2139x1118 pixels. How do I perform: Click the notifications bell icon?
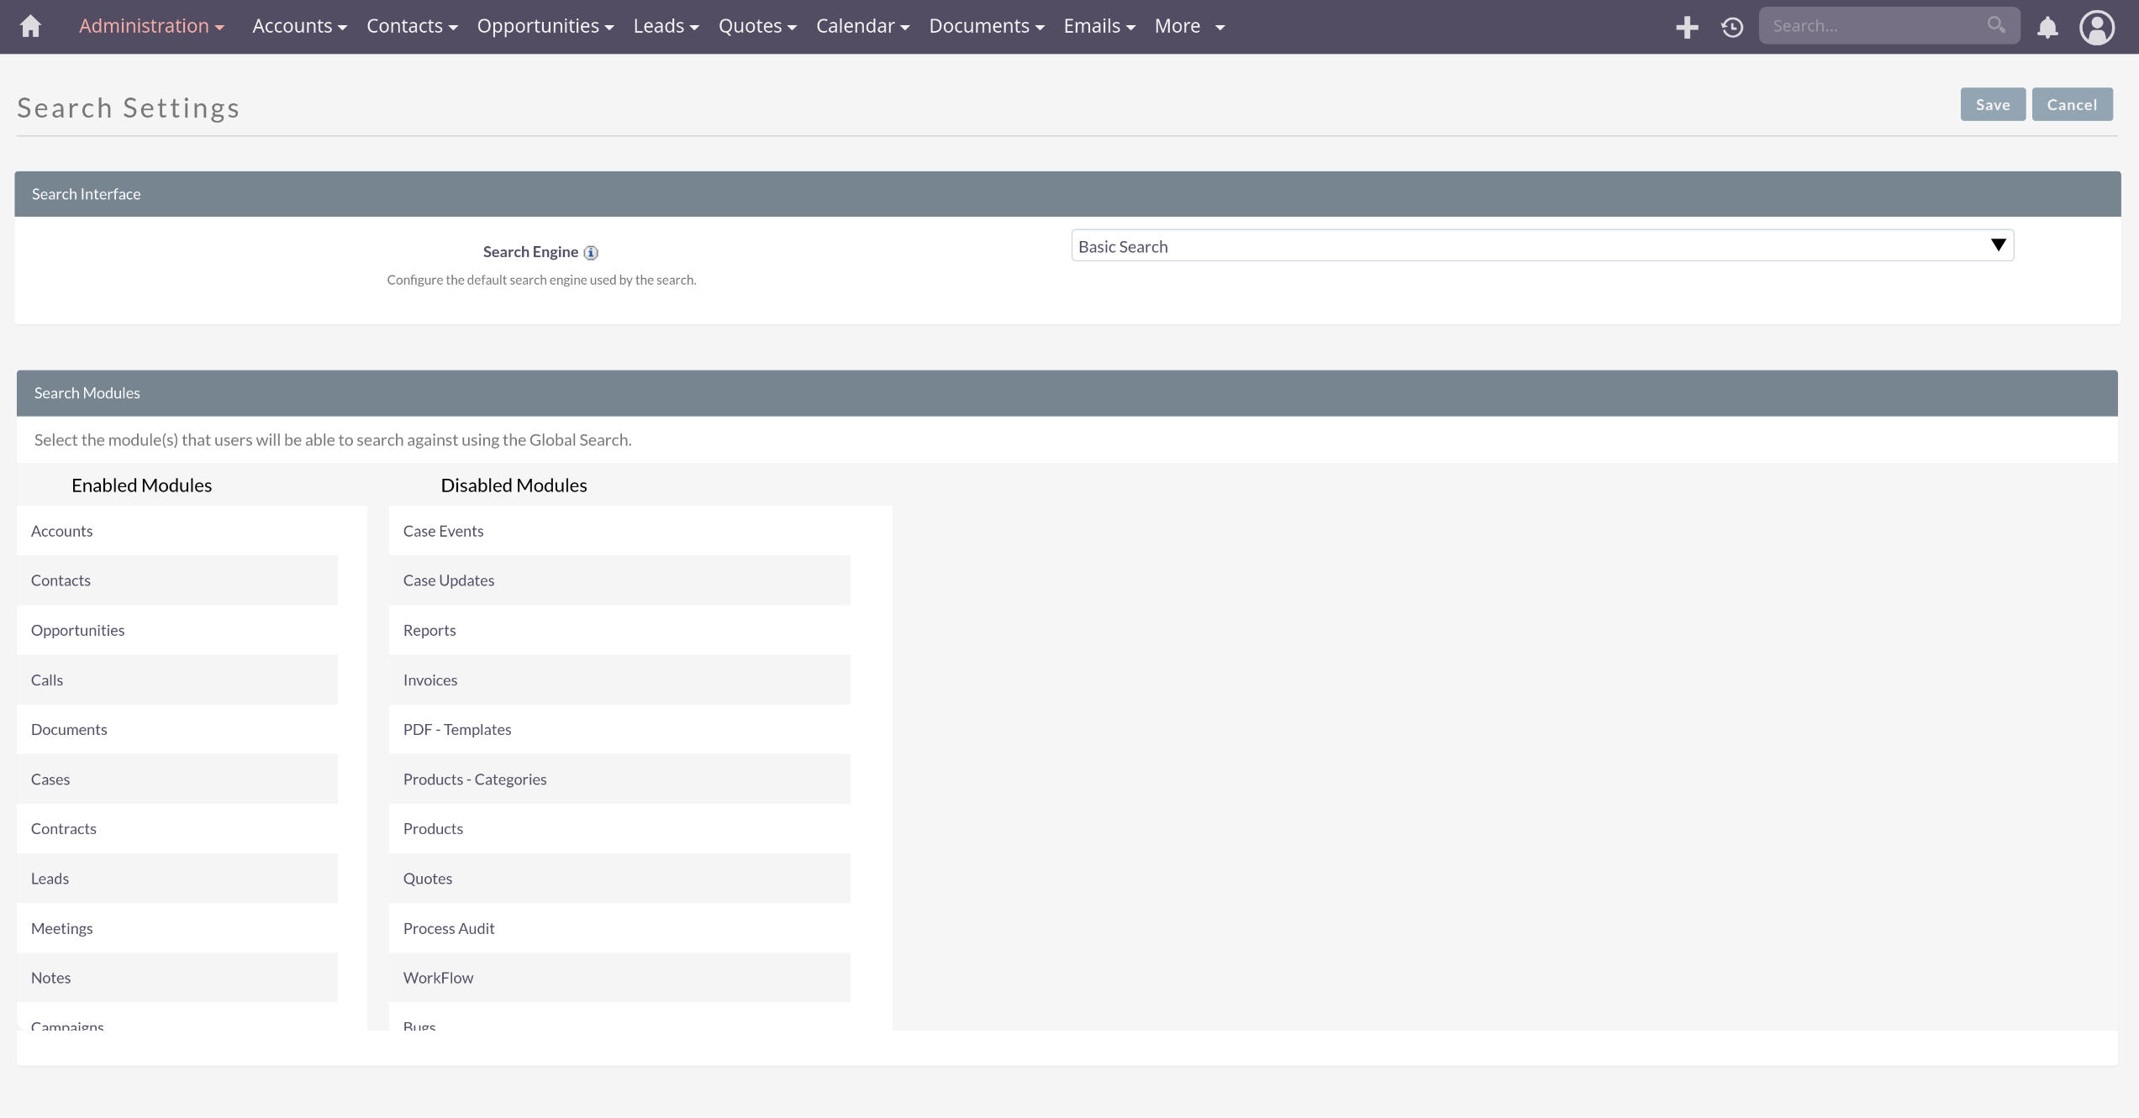[2047, 27]
